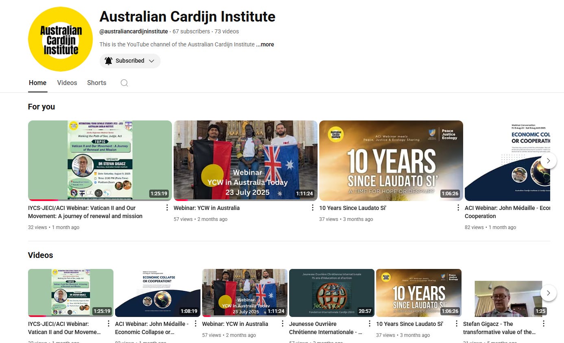564x343 pixels.
Task: Show next videos in Videos row carousel
Action: 548,293
